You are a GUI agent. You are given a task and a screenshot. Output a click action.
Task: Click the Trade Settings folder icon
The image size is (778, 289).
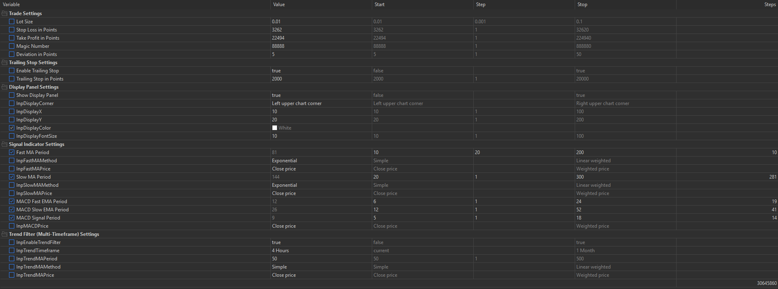(x=4, y=13)
